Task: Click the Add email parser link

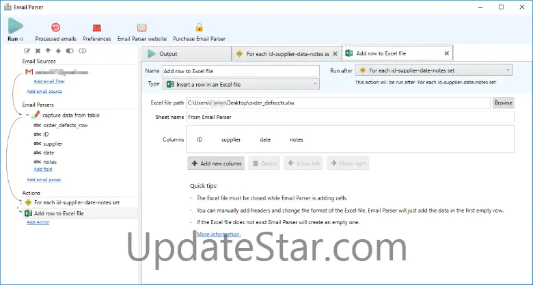Action: click(x=44, y=180)
